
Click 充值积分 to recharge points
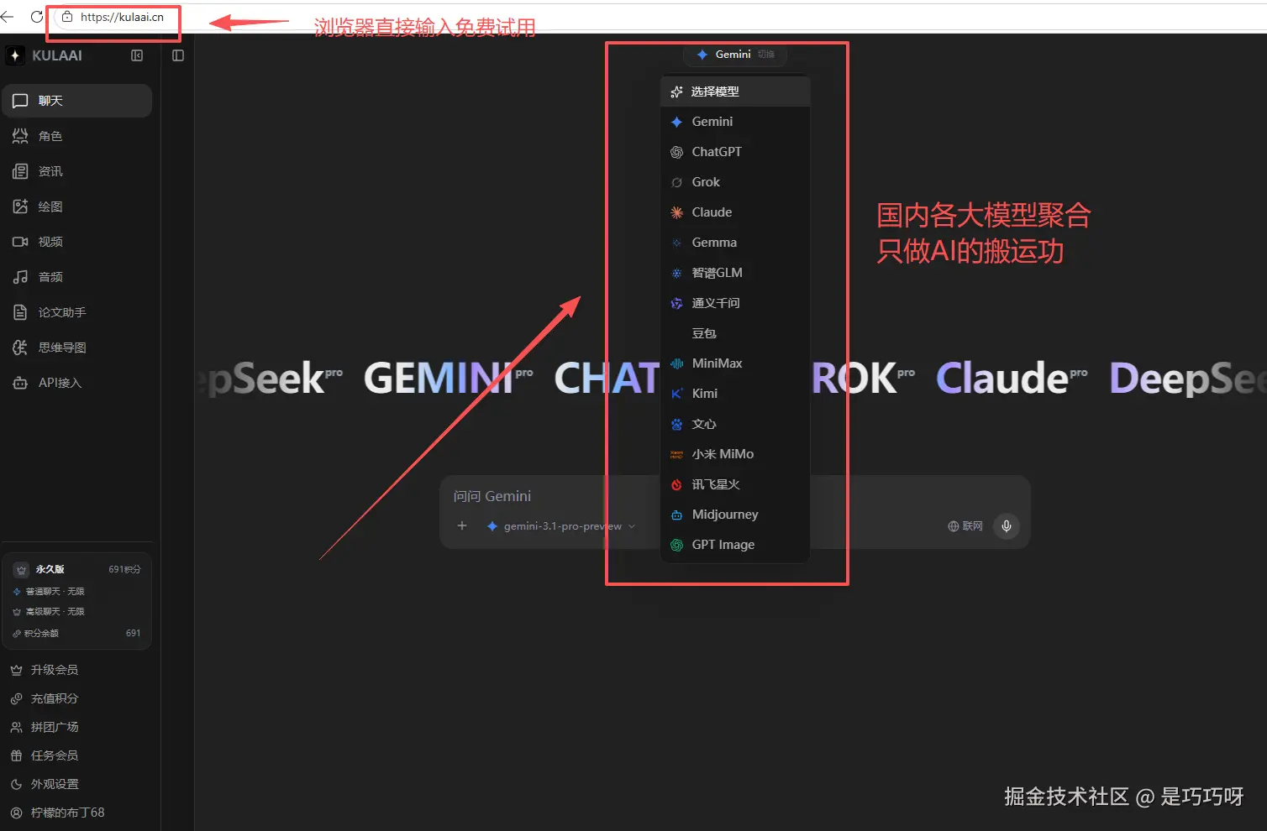pyautogui.click(x=53, y=698)
